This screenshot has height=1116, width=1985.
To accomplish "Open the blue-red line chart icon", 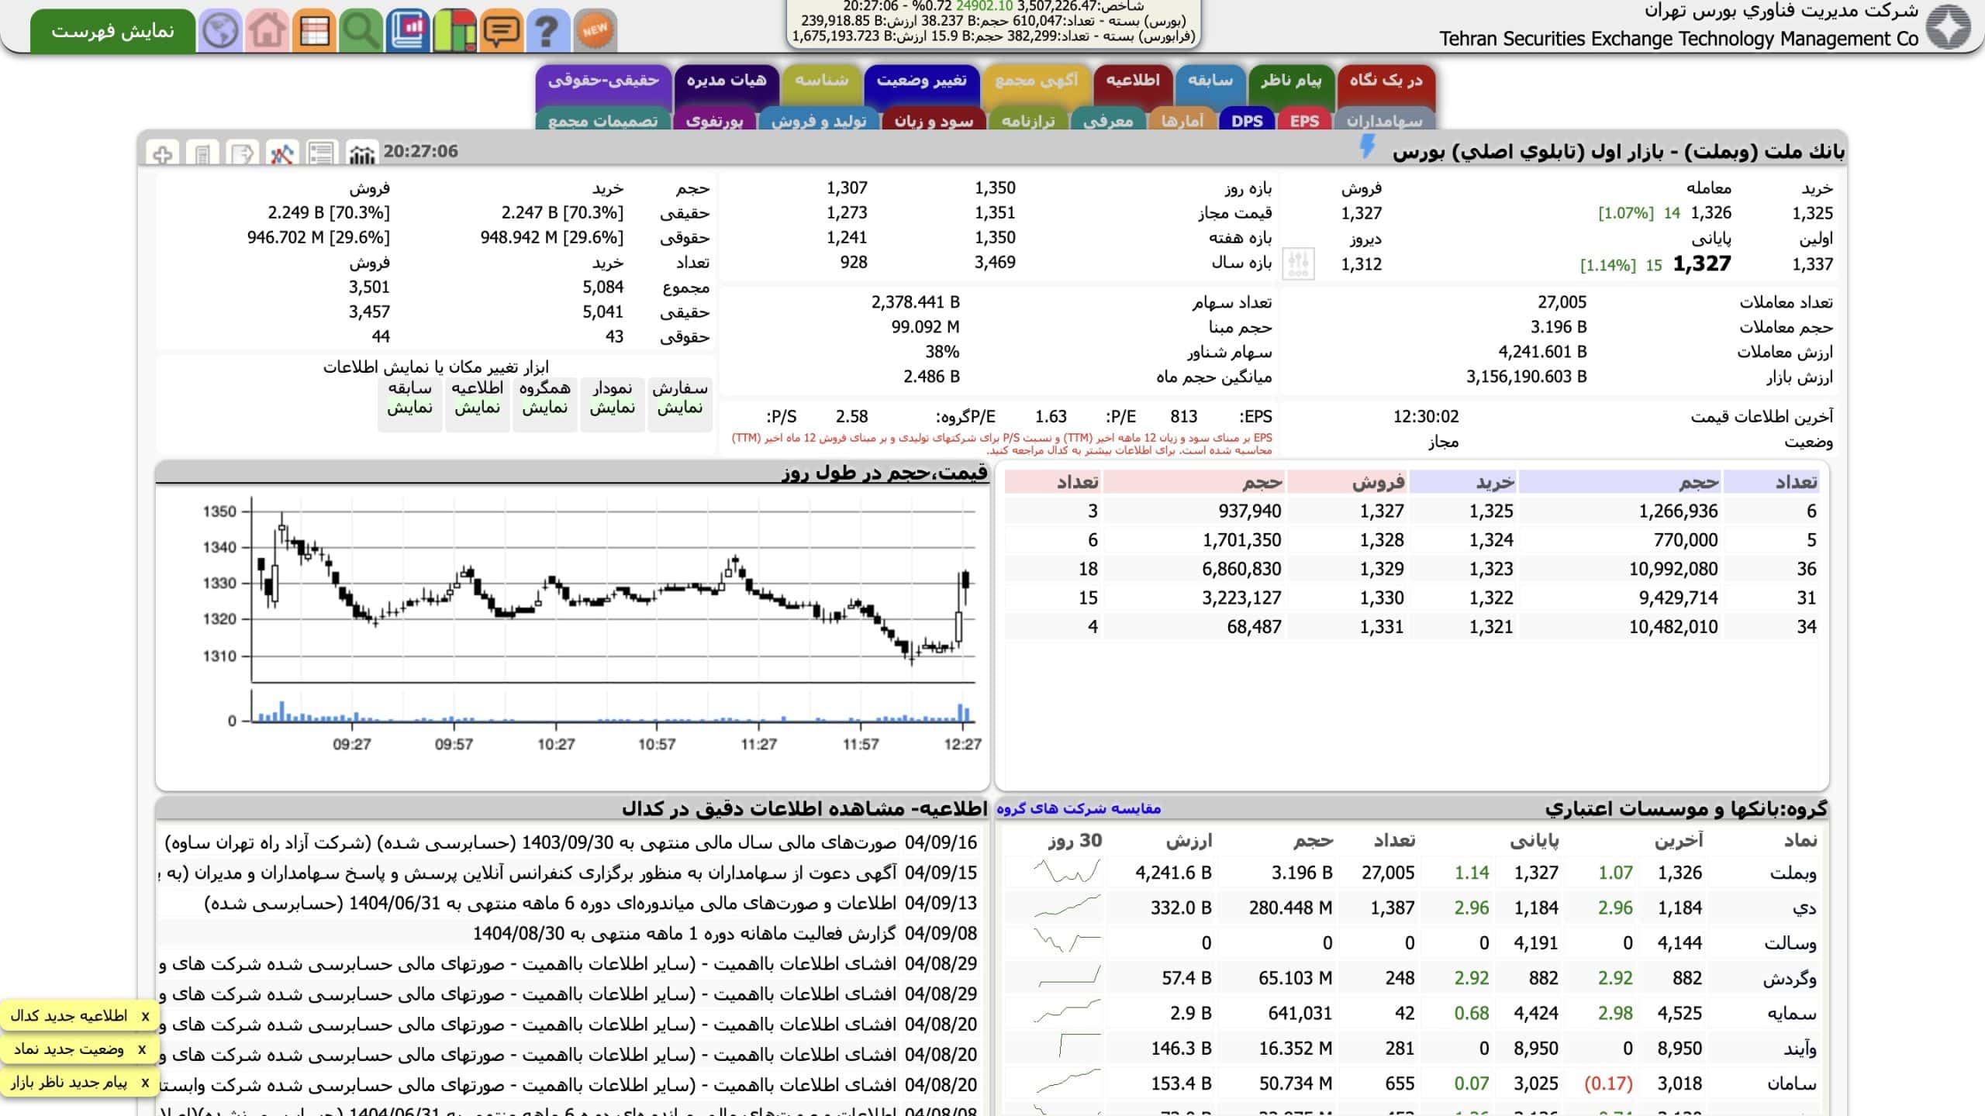I will pos(281,153).
